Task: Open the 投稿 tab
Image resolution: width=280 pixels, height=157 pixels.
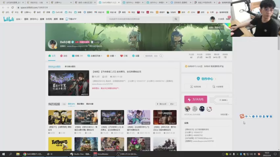Action: point(77,56)
